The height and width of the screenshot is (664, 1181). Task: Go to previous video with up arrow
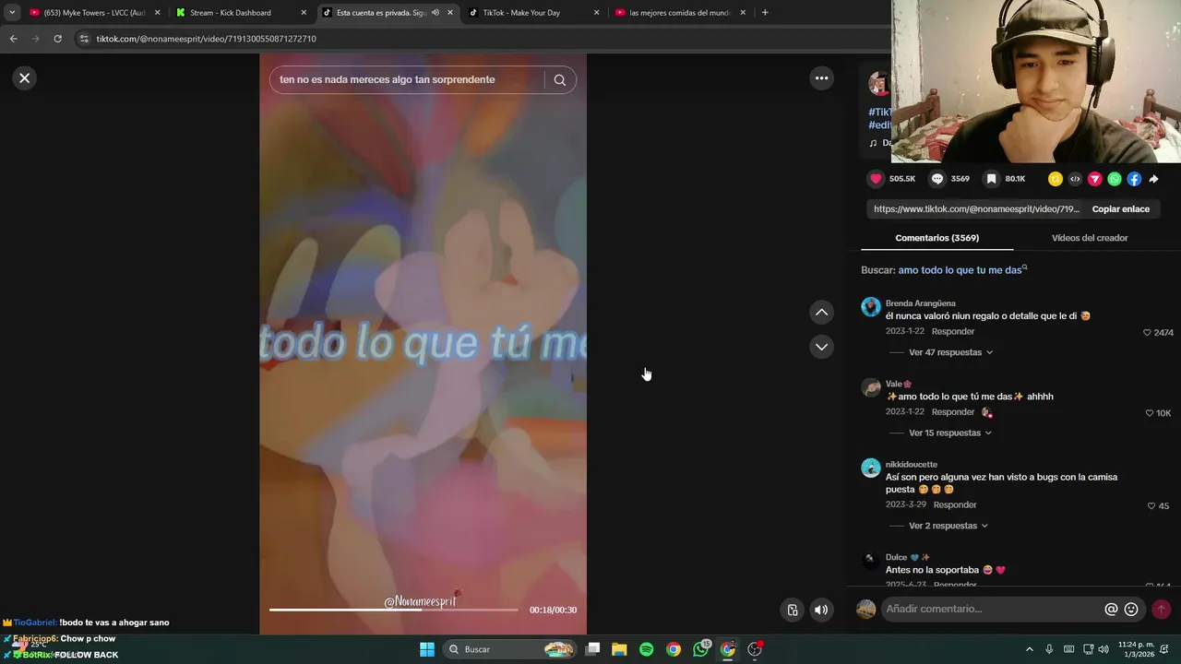tap(821, 313)
